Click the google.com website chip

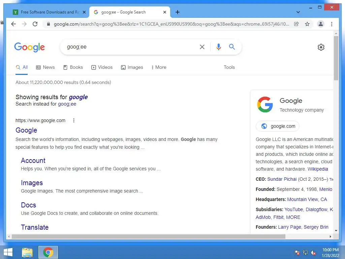278,126
